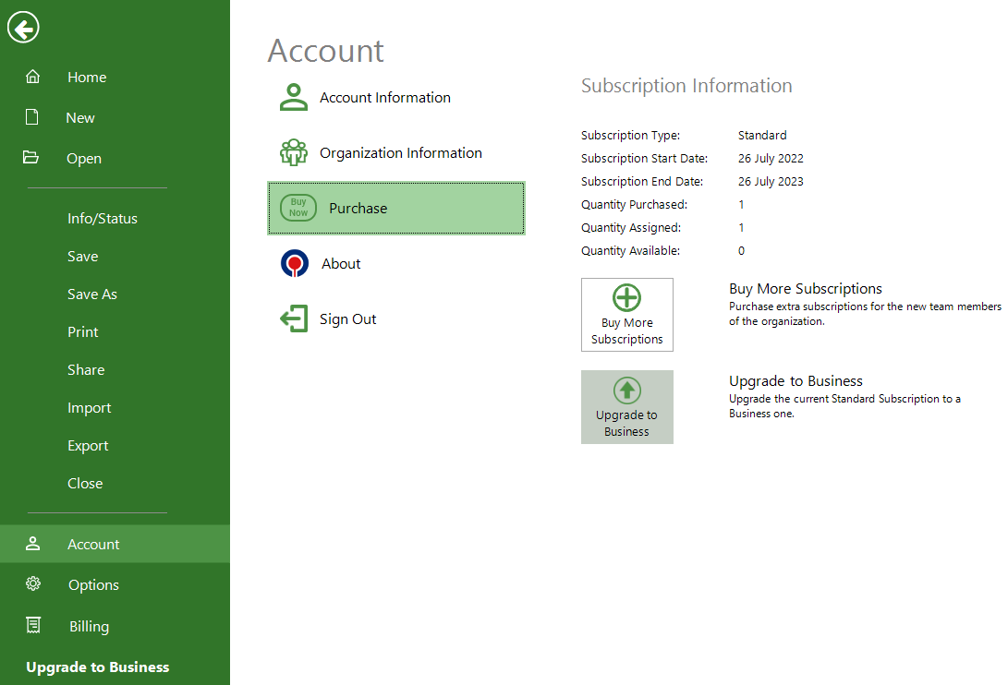
Task: Select the Purchase section
Action: point(396,209)
